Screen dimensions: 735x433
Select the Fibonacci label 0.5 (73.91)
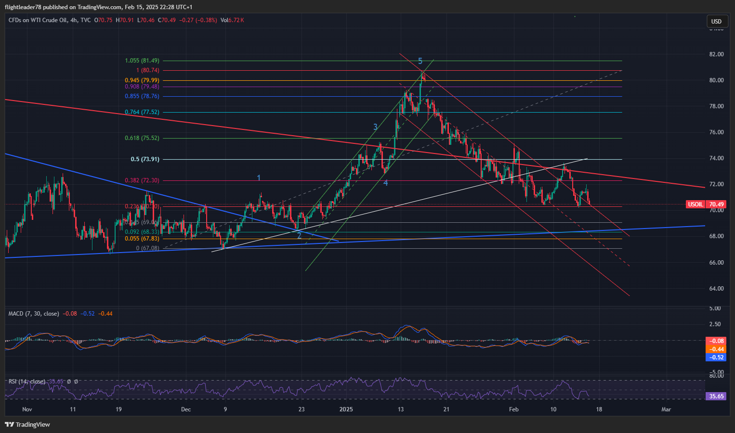click(x=145, y=159)
